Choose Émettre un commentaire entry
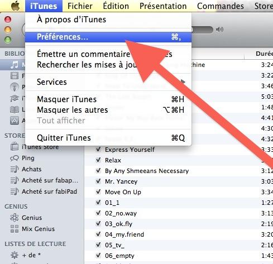Screen dimensions: 273x264 point(108,54)
